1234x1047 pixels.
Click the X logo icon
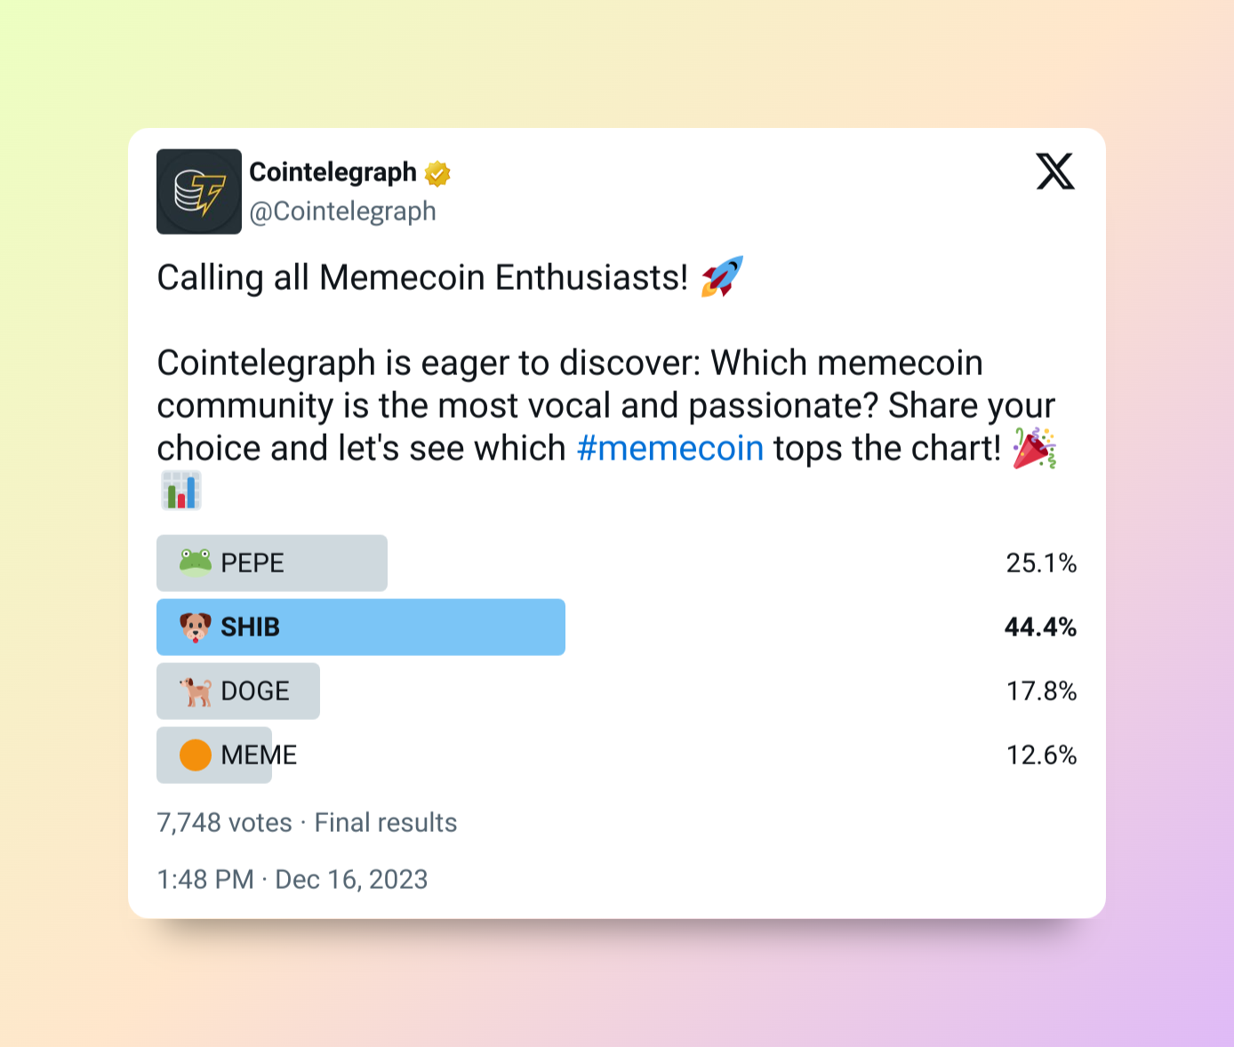point(1055,172)
